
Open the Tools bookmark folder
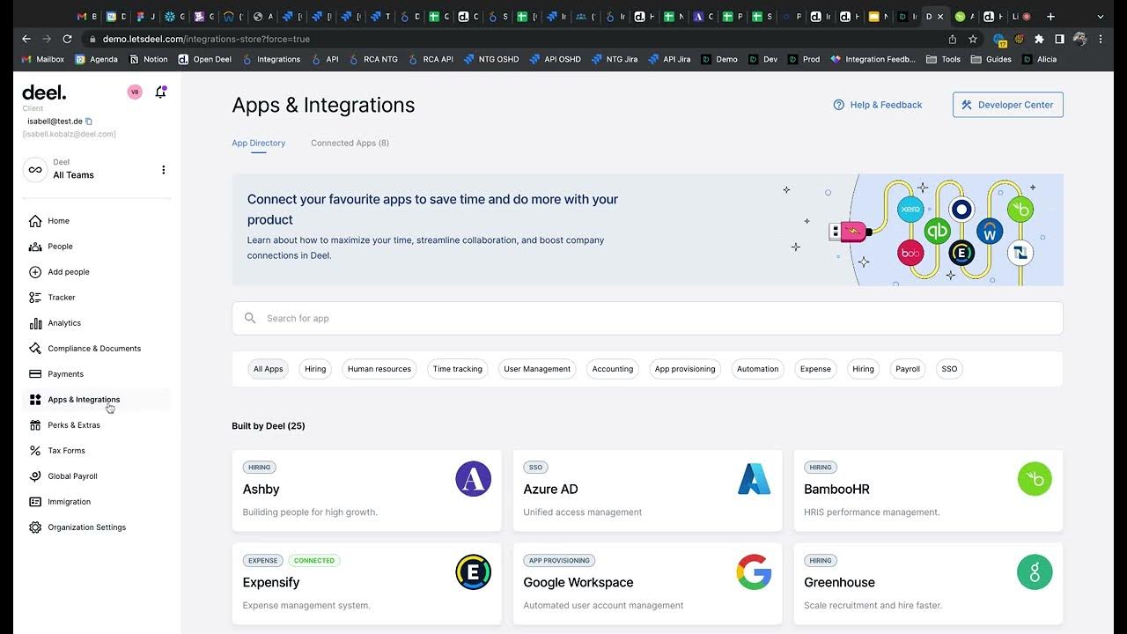pyautogui.click(x=942, y=59)
